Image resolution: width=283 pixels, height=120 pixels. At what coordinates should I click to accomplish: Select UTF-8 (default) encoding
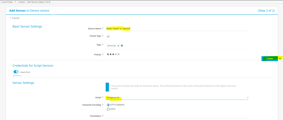tap(108, 105)
